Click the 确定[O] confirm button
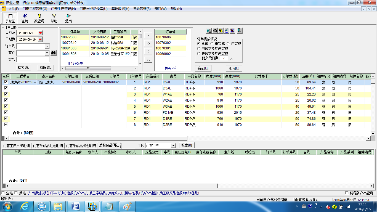Viewport: 377px width, 212px height. [x=203, y=68]
